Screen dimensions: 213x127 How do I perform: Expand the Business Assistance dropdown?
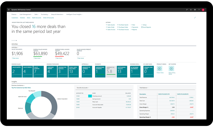[x=18, y=85]
